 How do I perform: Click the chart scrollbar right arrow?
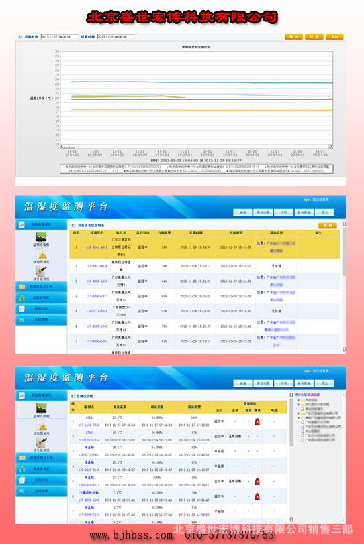point(330,147)
